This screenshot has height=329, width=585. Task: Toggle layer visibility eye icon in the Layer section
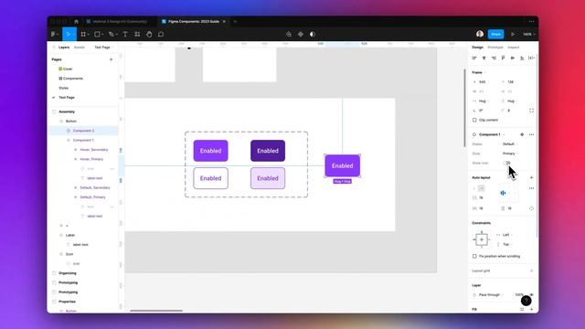532,294
